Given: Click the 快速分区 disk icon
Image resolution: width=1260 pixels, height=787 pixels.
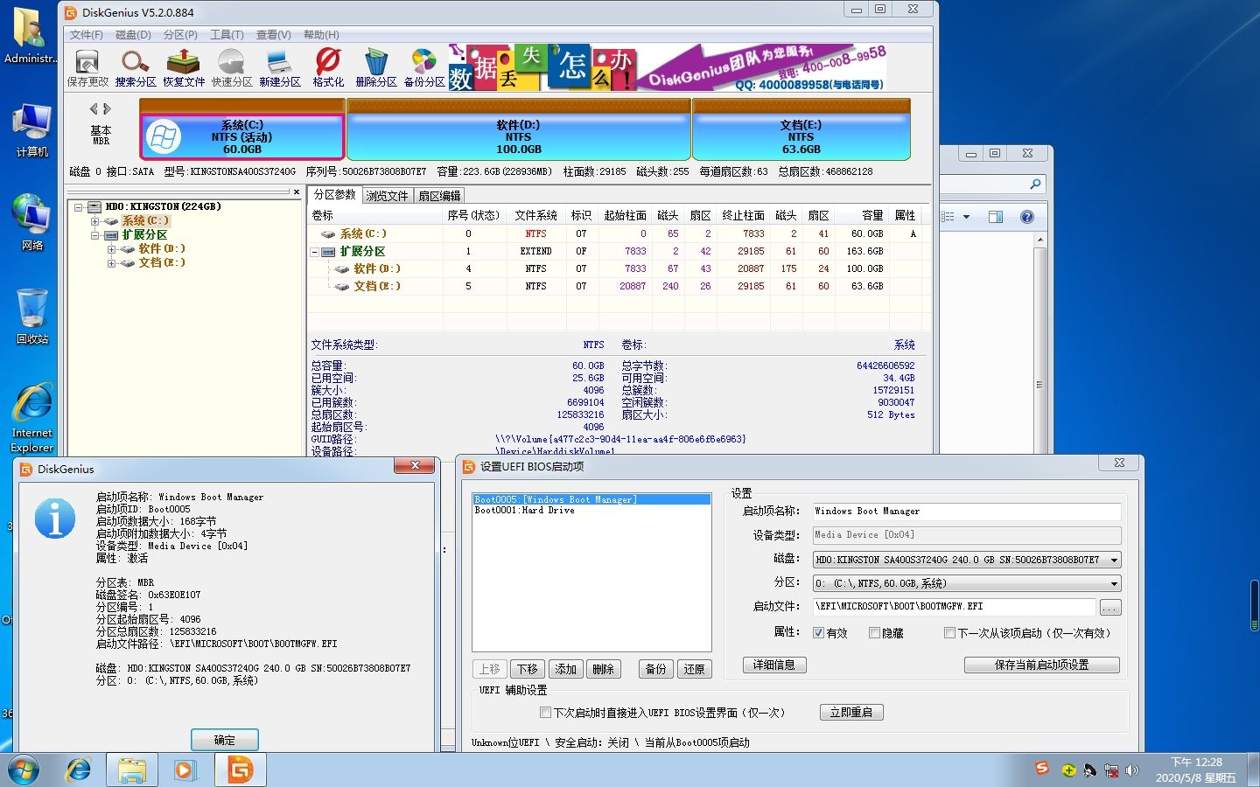Looking at the screenshot, I should pyautogui.click(x=232, y=68).
